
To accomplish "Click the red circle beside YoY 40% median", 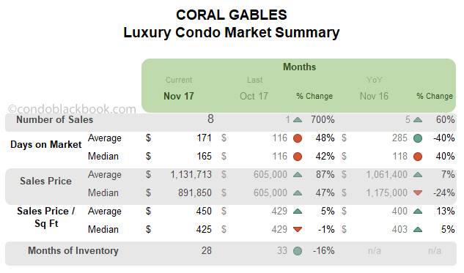I will coord(418,157).
